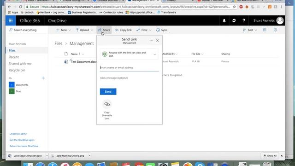The image size is (295, 166).
Task: Click the file type column header icon
Action: coord(66,54)
